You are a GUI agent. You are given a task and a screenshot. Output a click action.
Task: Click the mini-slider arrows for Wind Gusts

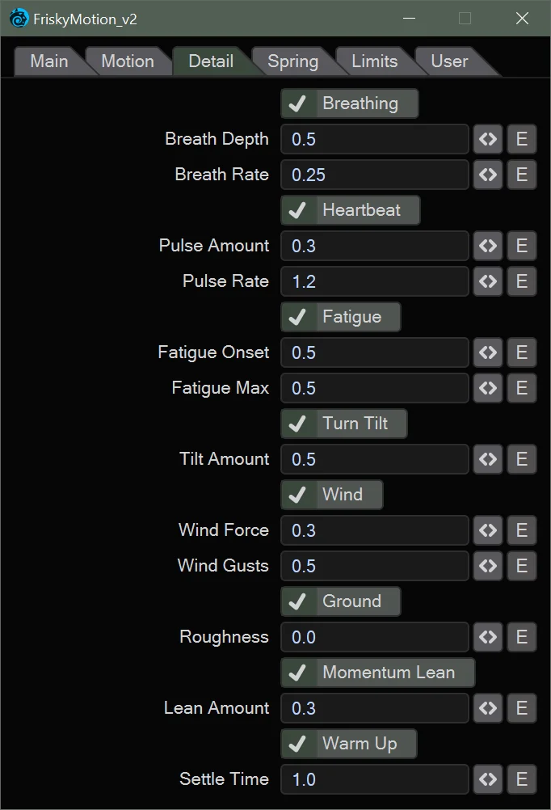click(x=488, y=566)
